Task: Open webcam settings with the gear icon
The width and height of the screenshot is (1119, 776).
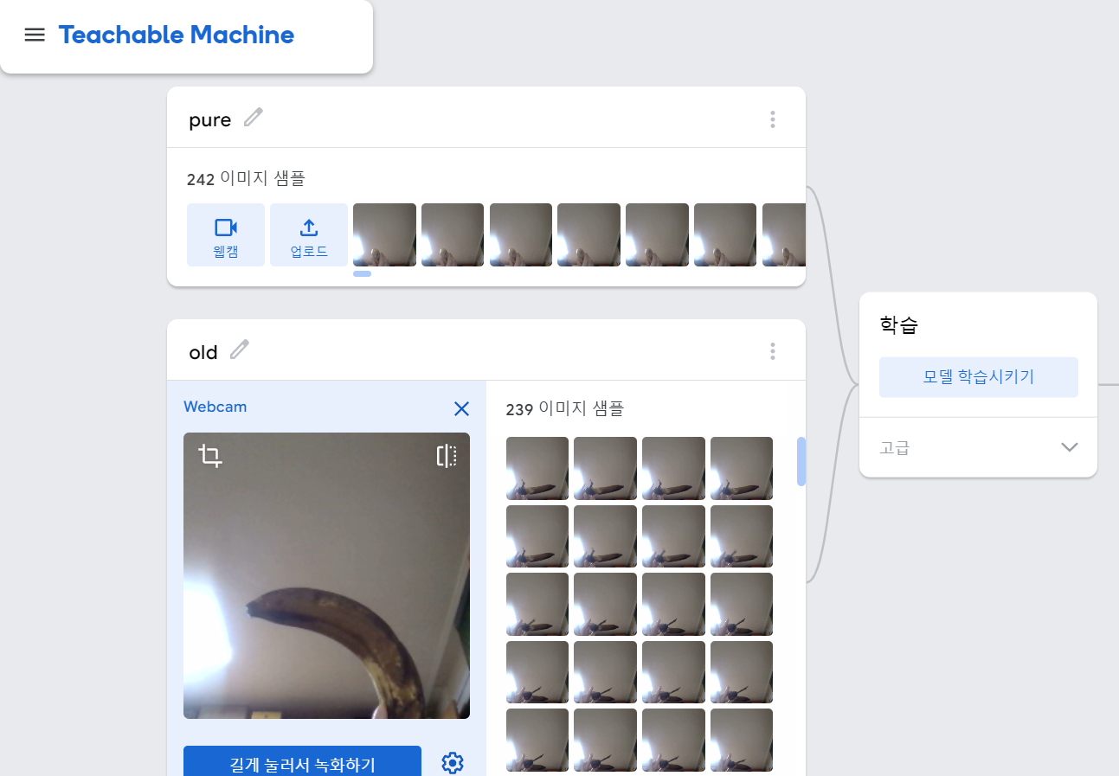Action: point(451,762)
